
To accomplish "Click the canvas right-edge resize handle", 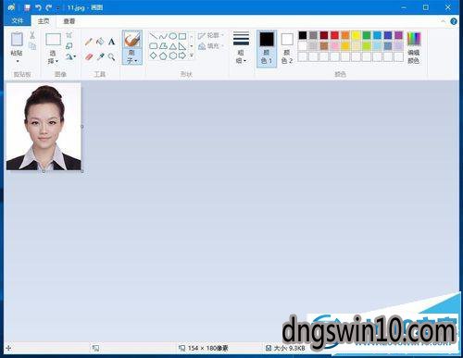I will point(82,127).
